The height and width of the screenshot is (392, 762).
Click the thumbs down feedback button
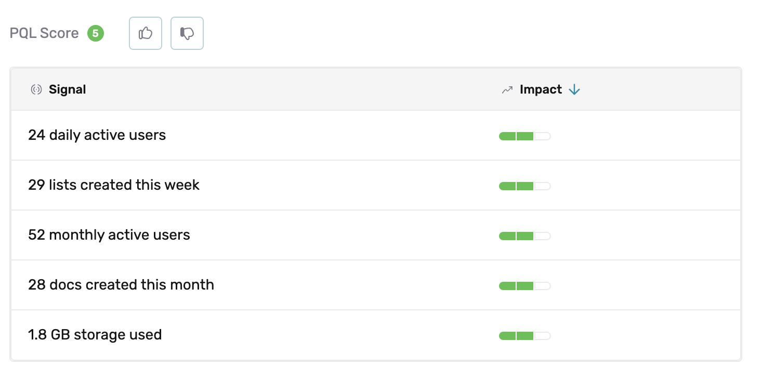[x=187, y=33]
